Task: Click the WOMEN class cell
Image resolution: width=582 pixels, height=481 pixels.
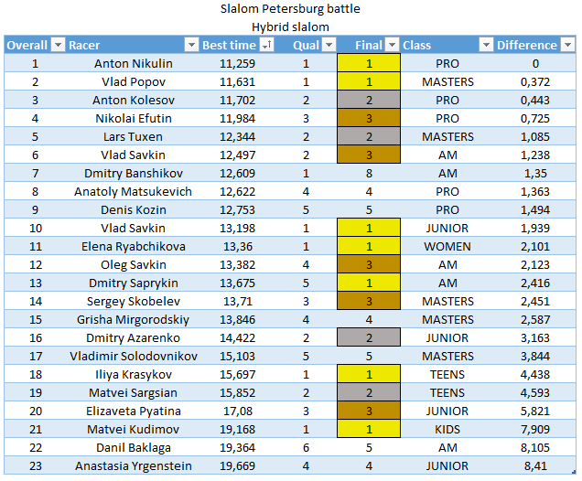Action: coord(448,247)
